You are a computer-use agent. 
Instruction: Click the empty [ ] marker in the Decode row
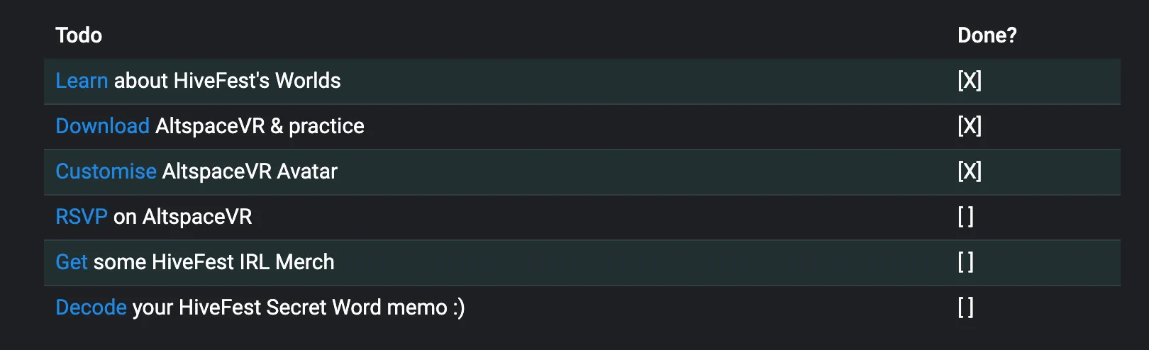tap(965, 307)
